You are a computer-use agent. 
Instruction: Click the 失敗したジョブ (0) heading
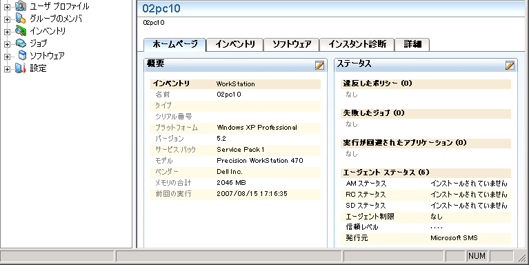tap(373, 113)
